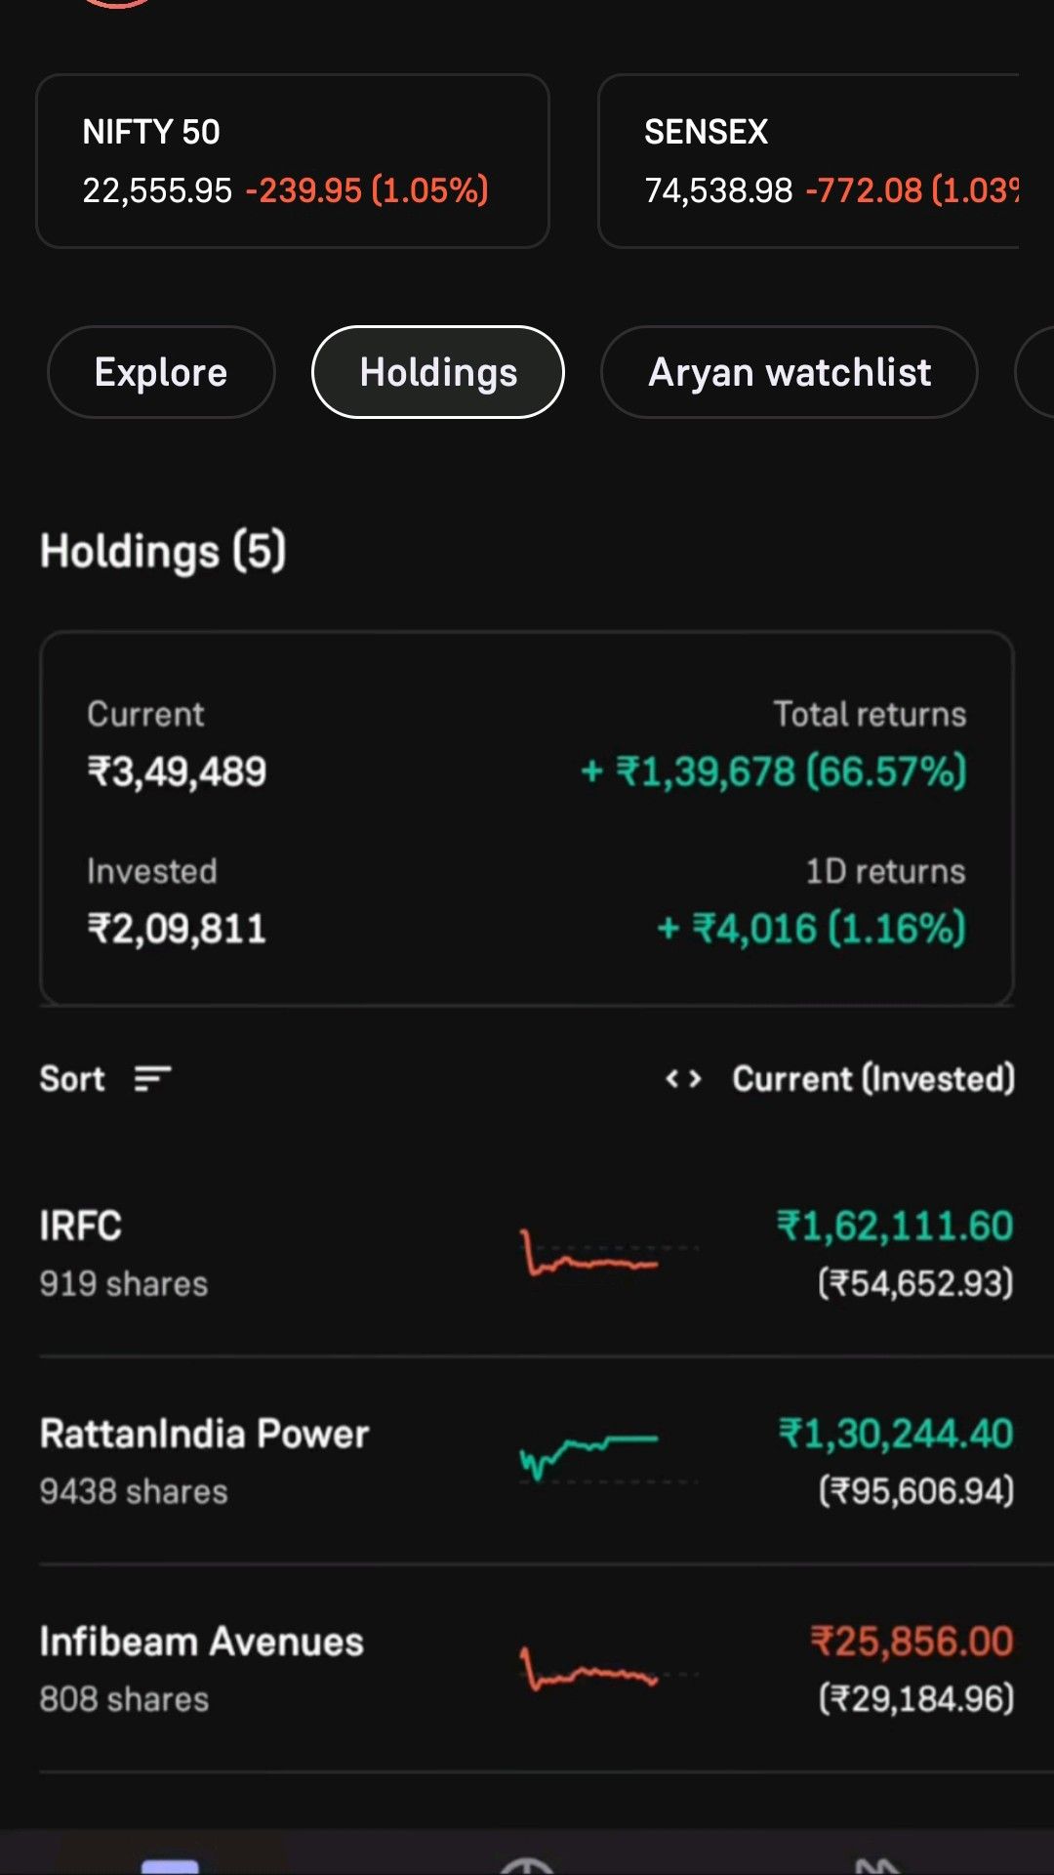1054x1875 pixels.
Task: Tap the 1D returns amount
Action: [x=811, y=928]
